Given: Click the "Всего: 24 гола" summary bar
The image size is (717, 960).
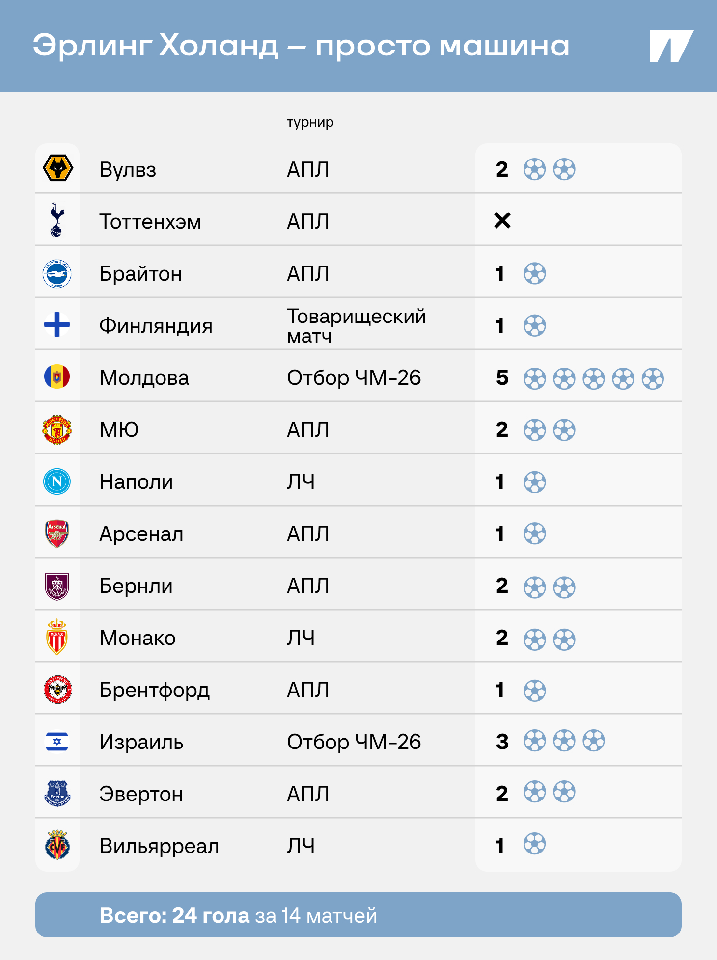Looking at the screenshot, I should coord(358,915).
